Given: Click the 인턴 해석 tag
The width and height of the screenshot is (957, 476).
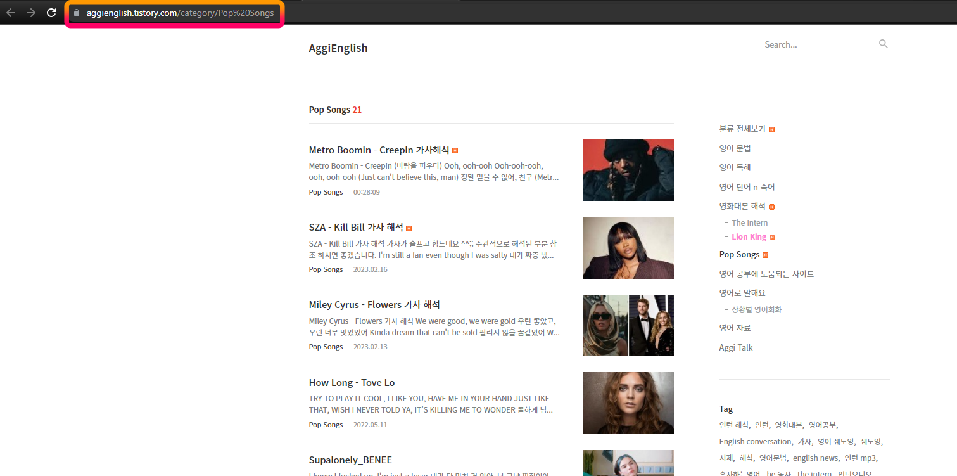Looking at the screenshot, I should click(734, 425).
